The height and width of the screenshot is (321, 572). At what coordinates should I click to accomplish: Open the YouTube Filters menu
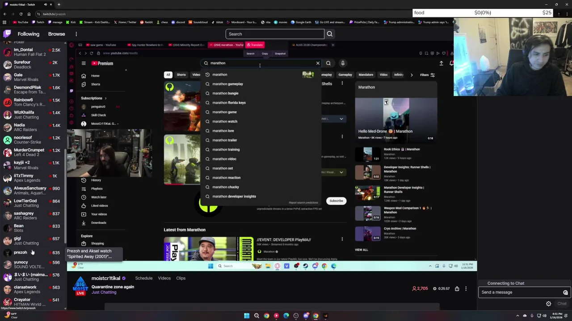click(x=427, y=75)
